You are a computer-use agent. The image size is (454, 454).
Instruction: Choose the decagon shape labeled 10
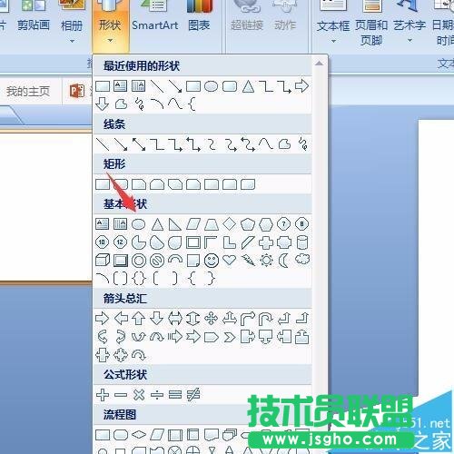click(102, 242)
